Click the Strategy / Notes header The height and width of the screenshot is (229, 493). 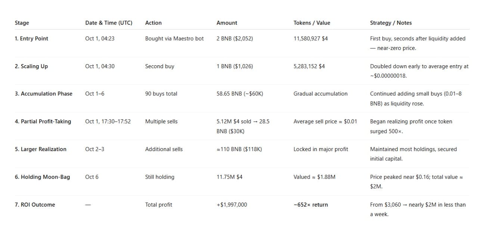coord(391,23)
